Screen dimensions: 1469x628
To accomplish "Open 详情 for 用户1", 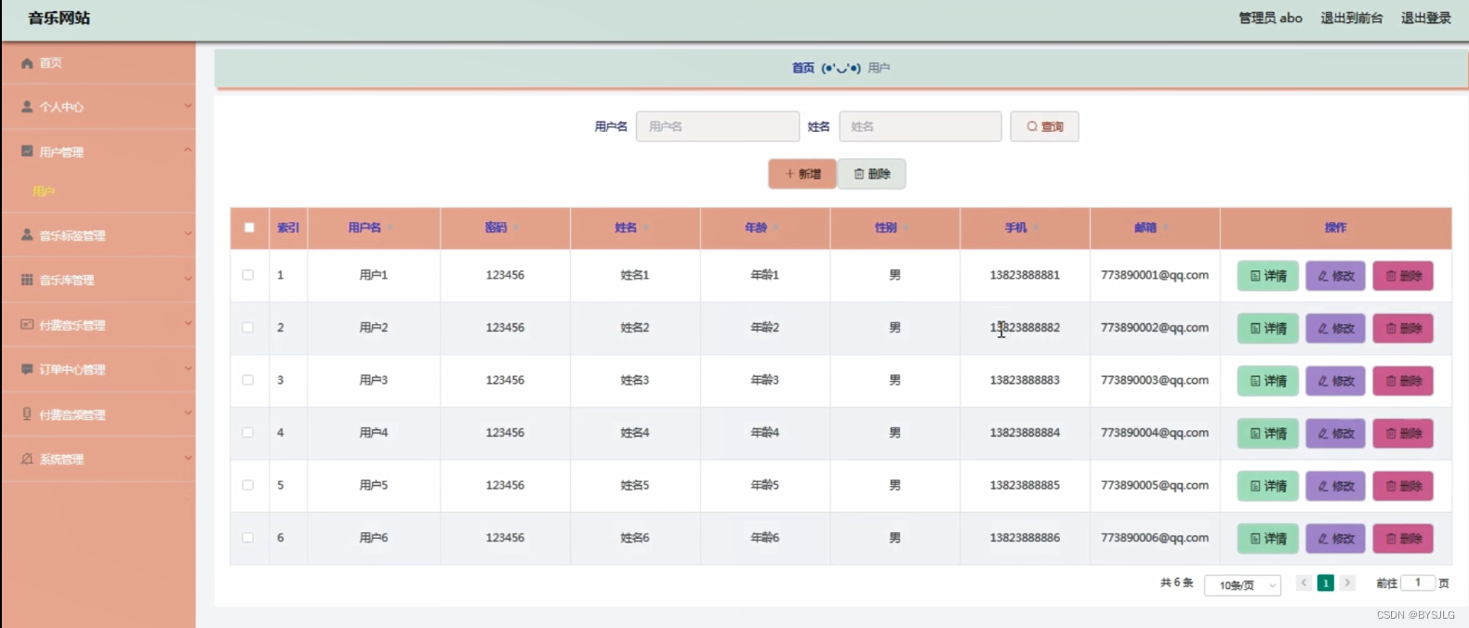I will (x=1268, y=276).
